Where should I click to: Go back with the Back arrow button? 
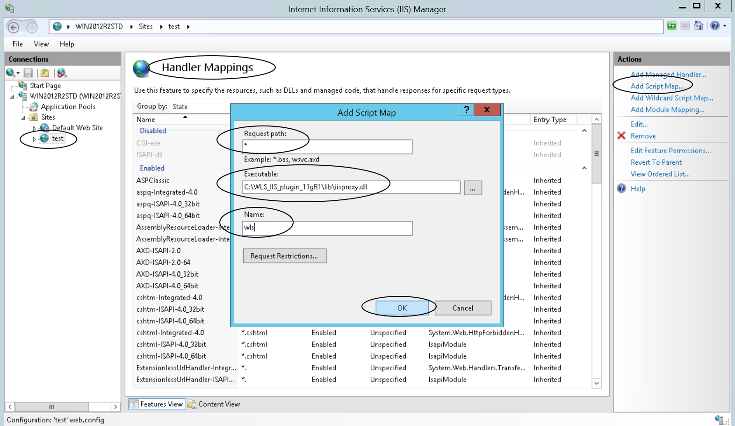14,27
